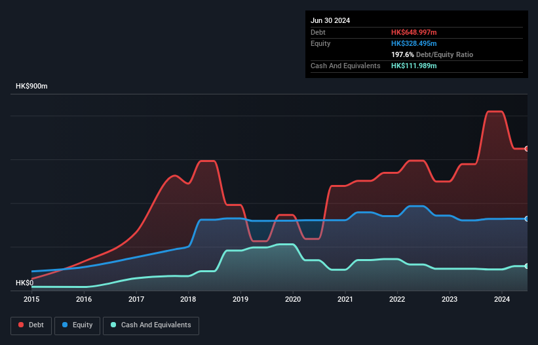This screenshot has height=345, width=538.
Task: Click the HK$900m axis label
Action: pyautogui.click(x=31, y=86)
